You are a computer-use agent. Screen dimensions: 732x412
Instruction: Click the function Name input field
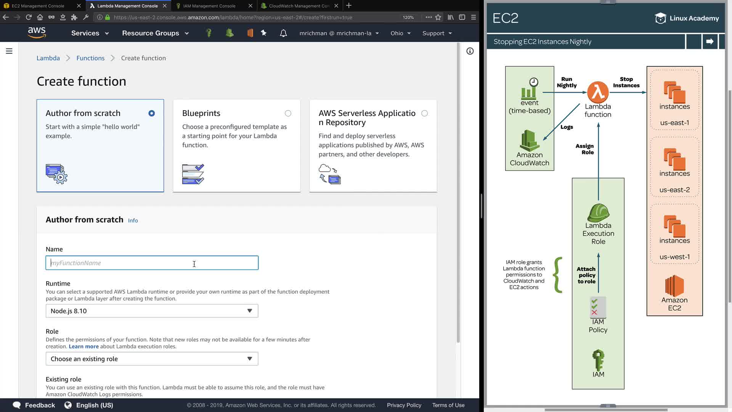[152, 263]
